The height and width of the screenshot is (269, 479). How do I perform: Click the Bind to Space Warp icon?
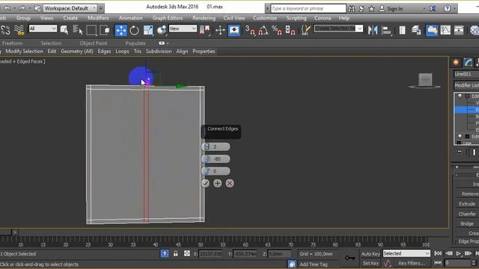[19, 30]
